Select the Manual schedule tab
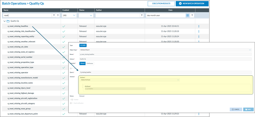255x117 pixels. coord(82,64)
